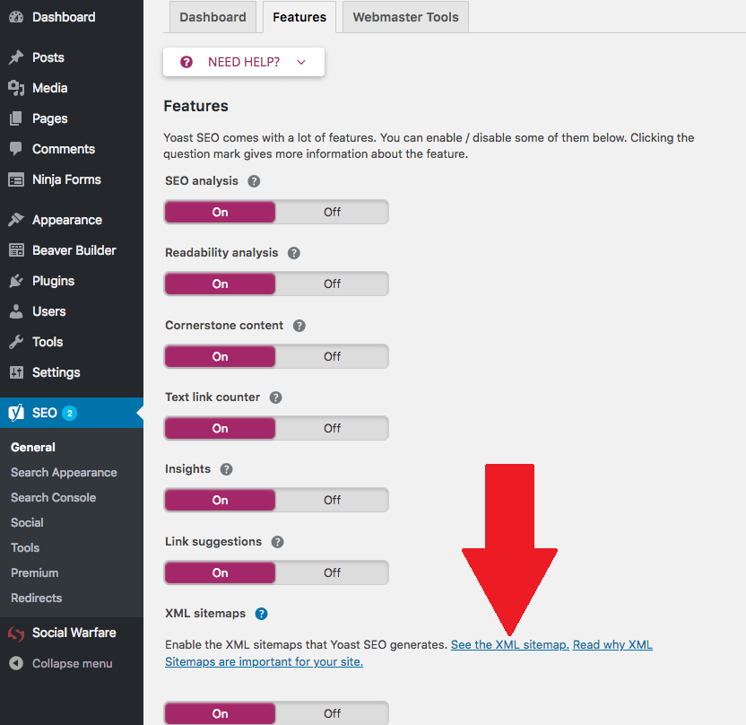Click the question mark next to Readability analysis
This screenshot has height=725, width=746.
(293, 253)
